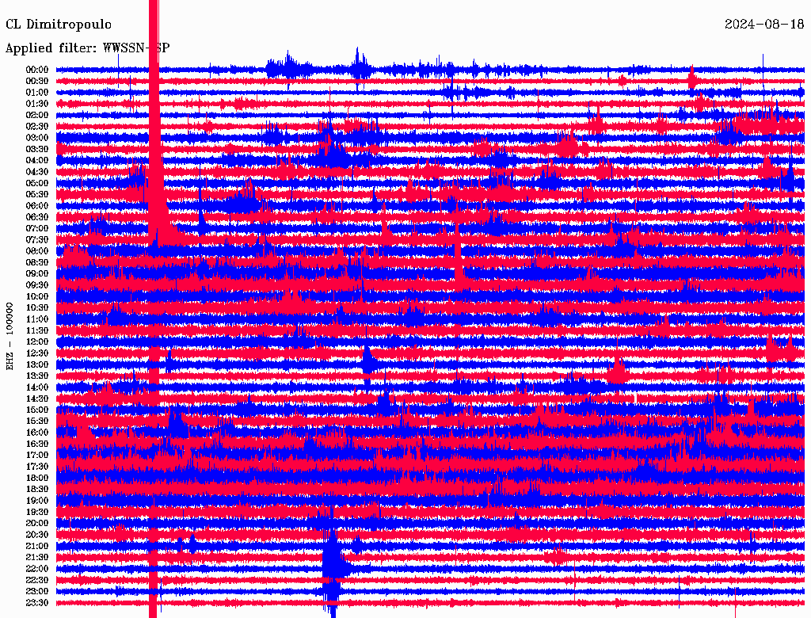Select the 03:00 time label

coord(37,138)
